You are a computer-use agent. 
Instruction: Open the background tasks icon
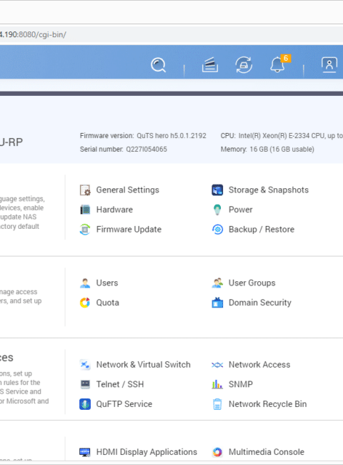(x=210, y=65)
